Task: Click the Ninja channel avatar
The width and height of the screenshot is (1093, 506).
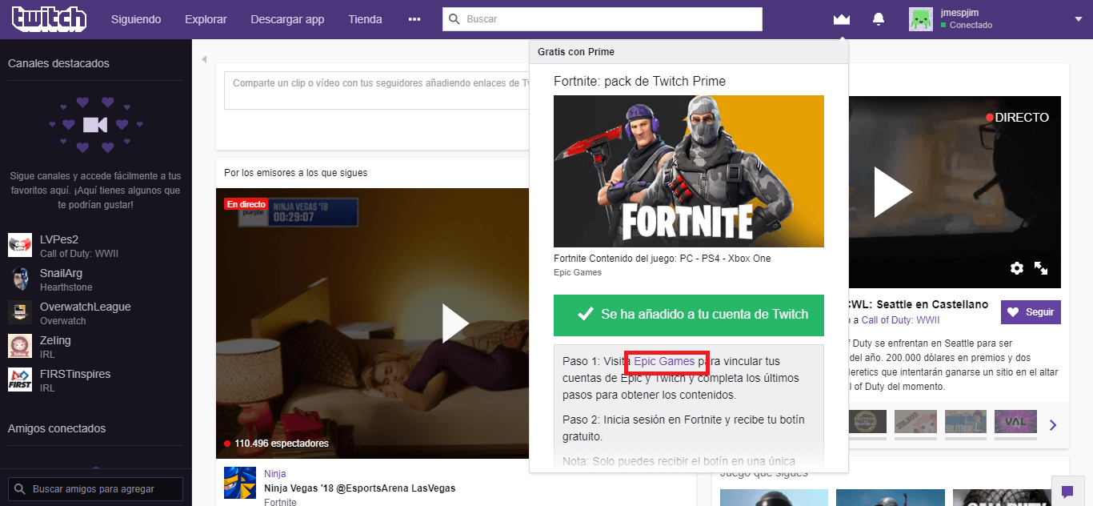Action: pos(240,483)
